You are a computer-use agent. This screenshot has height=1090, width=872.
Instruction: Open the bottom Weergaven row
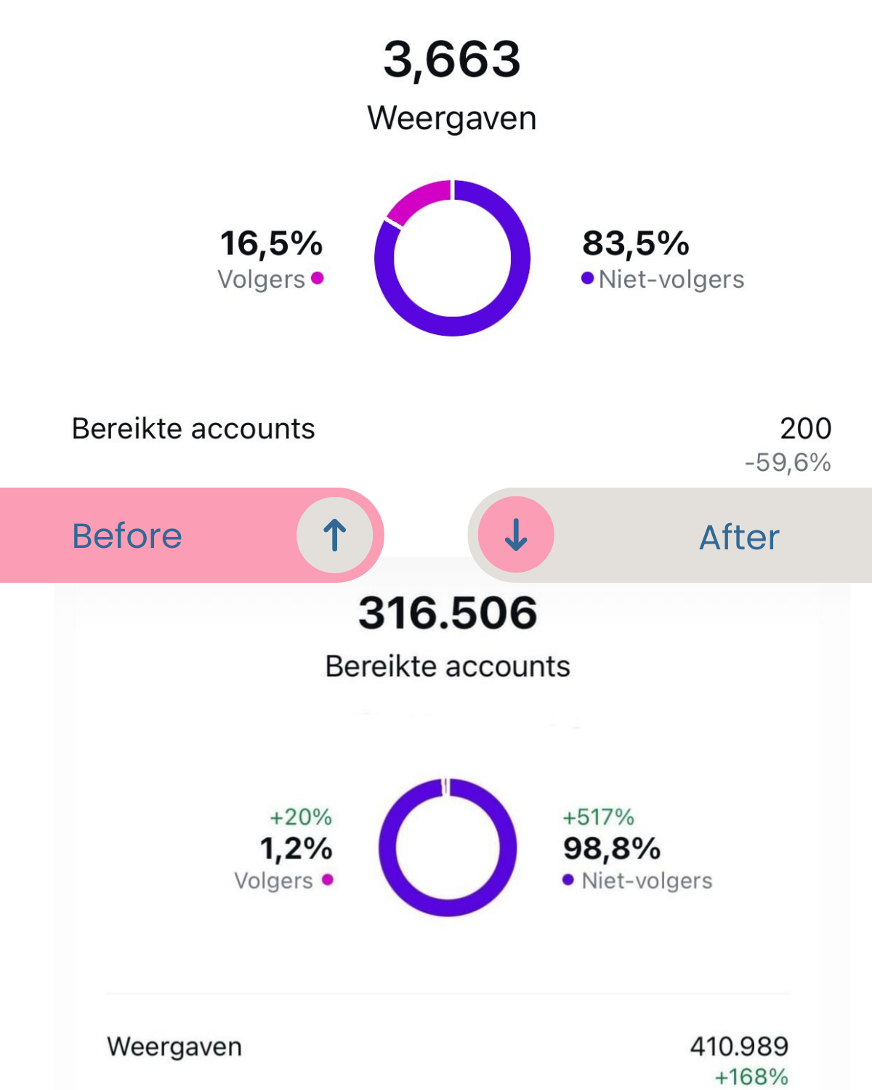click(x=174, y=1046)
